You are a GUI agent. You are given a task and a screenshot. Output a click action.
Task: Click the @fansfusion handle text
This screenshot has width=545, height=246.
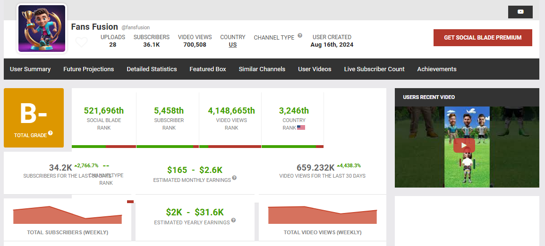click(136, 27)
